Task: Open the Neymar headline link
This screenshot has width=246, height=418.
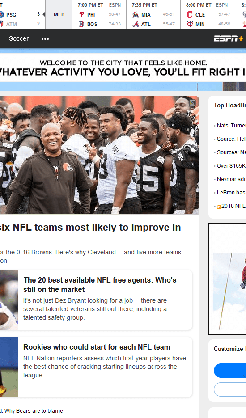Action: pyautogui.click(x=231, y=179)
